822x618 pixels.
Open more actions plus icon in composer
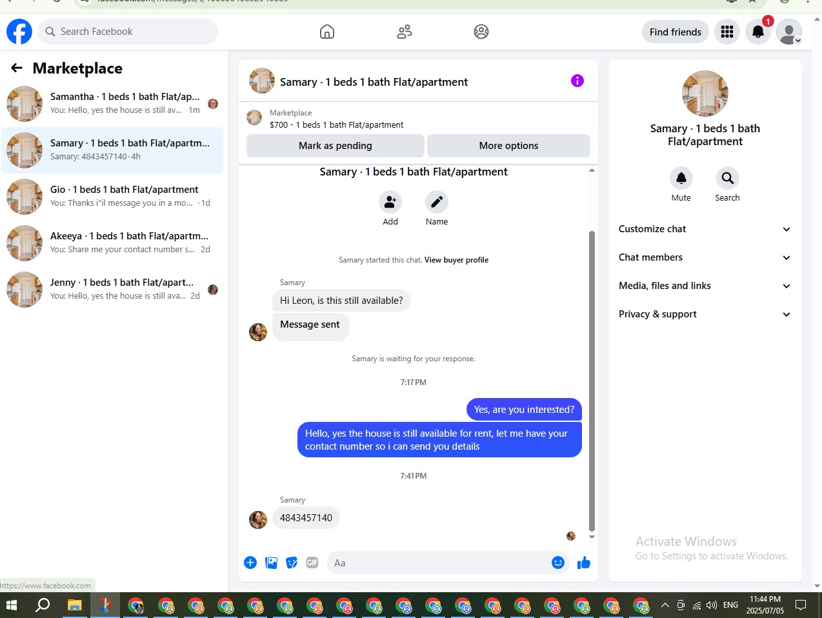[x=250, y=563]
